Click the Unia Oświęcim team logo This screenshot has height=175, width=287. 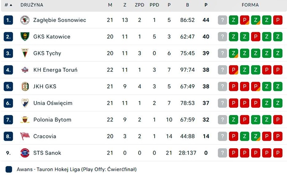[x=25, y=103]
